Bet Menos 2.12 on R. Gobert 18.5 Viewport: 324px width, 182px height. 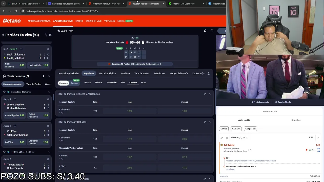(185, 157)
